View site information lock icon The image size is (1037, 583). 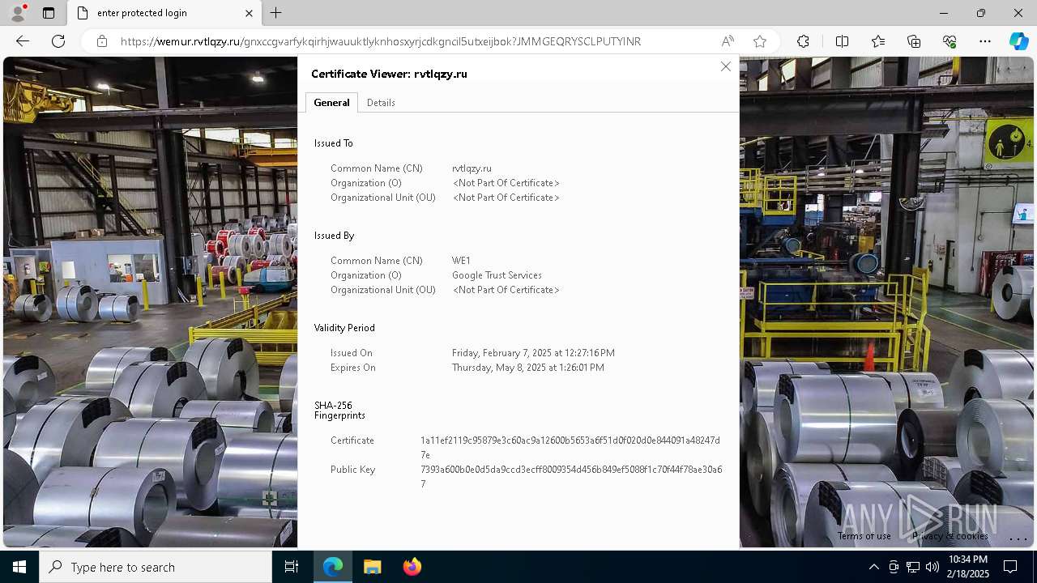point(102,41)
